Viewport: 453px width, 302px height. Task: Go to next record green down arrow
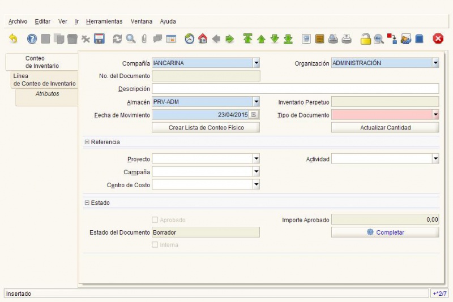tap(275, 38)
